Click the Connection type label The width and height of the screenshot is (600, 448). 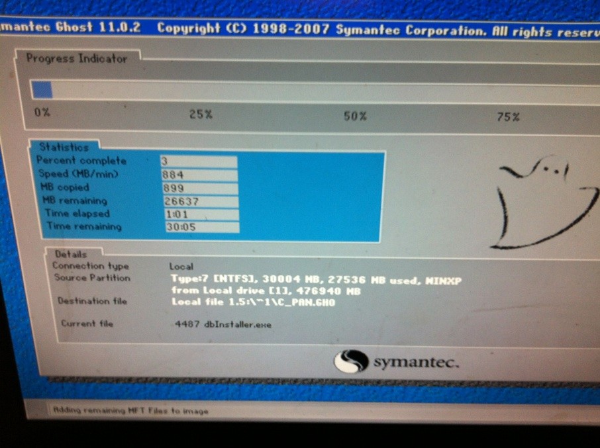91,265
